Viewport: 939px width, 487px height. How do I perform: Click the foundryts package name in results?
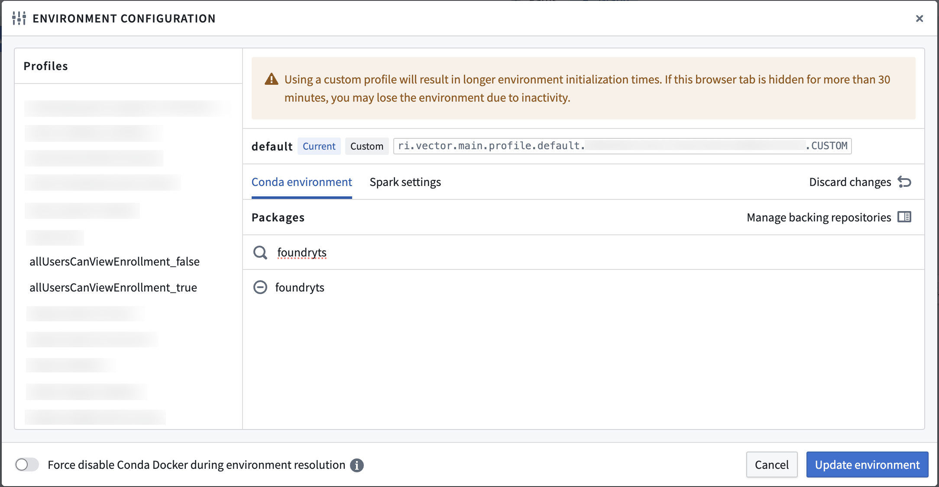point(300,288)
